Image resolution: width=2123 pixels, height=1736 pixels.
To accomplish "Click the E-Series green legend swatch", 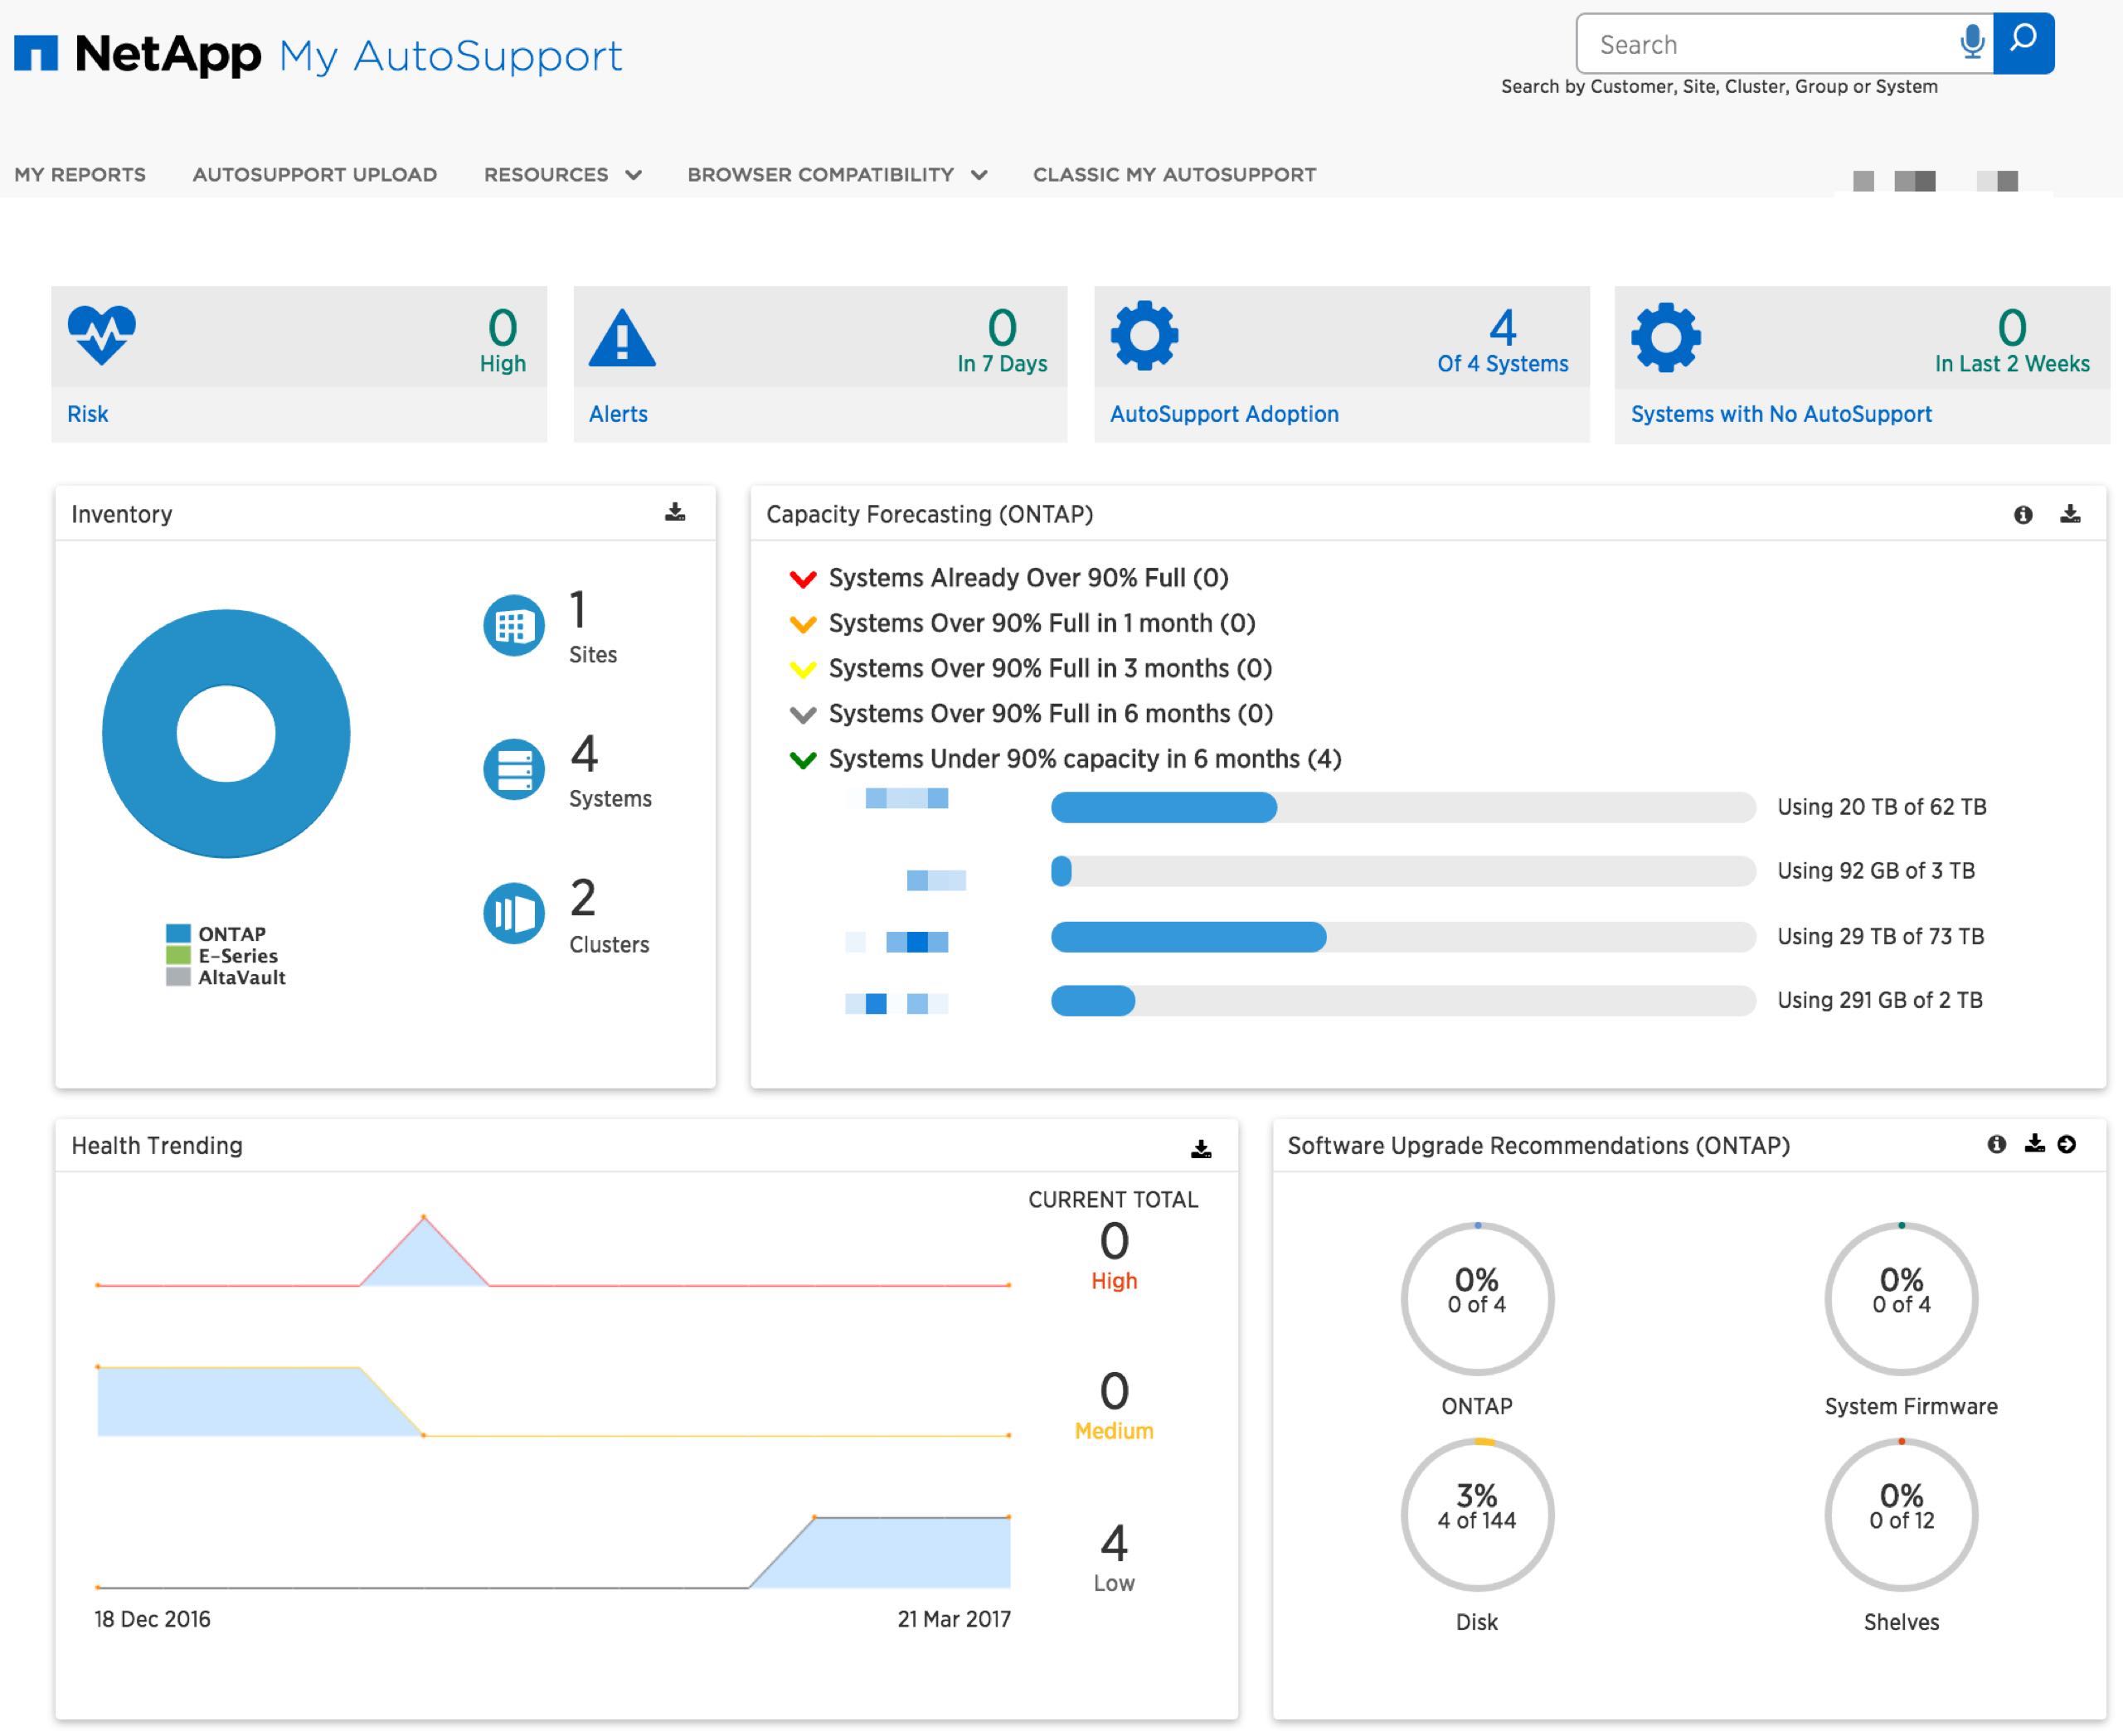I will point(178,955).
